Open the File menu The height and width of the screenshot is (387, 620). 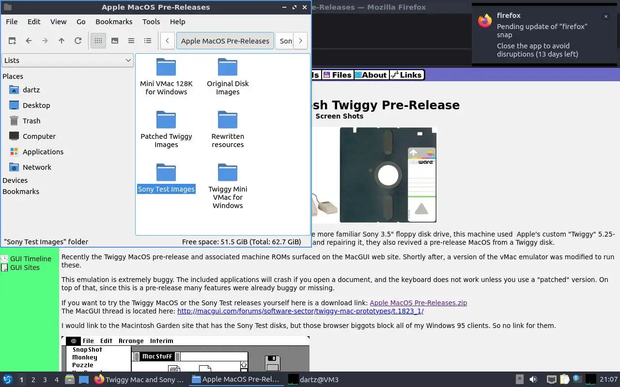(12, 22)
